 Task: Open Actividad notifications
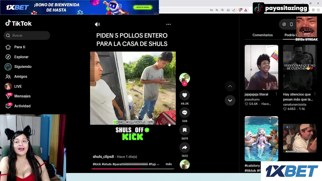click(x=22, y=106)
